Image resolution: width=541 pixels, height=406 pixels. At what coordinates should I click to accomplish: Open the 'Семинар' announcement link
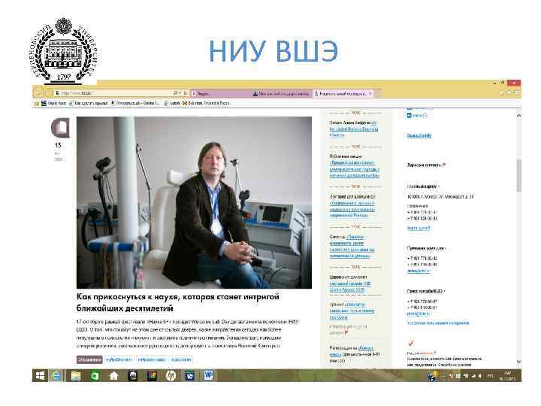(x=352, y=247)
